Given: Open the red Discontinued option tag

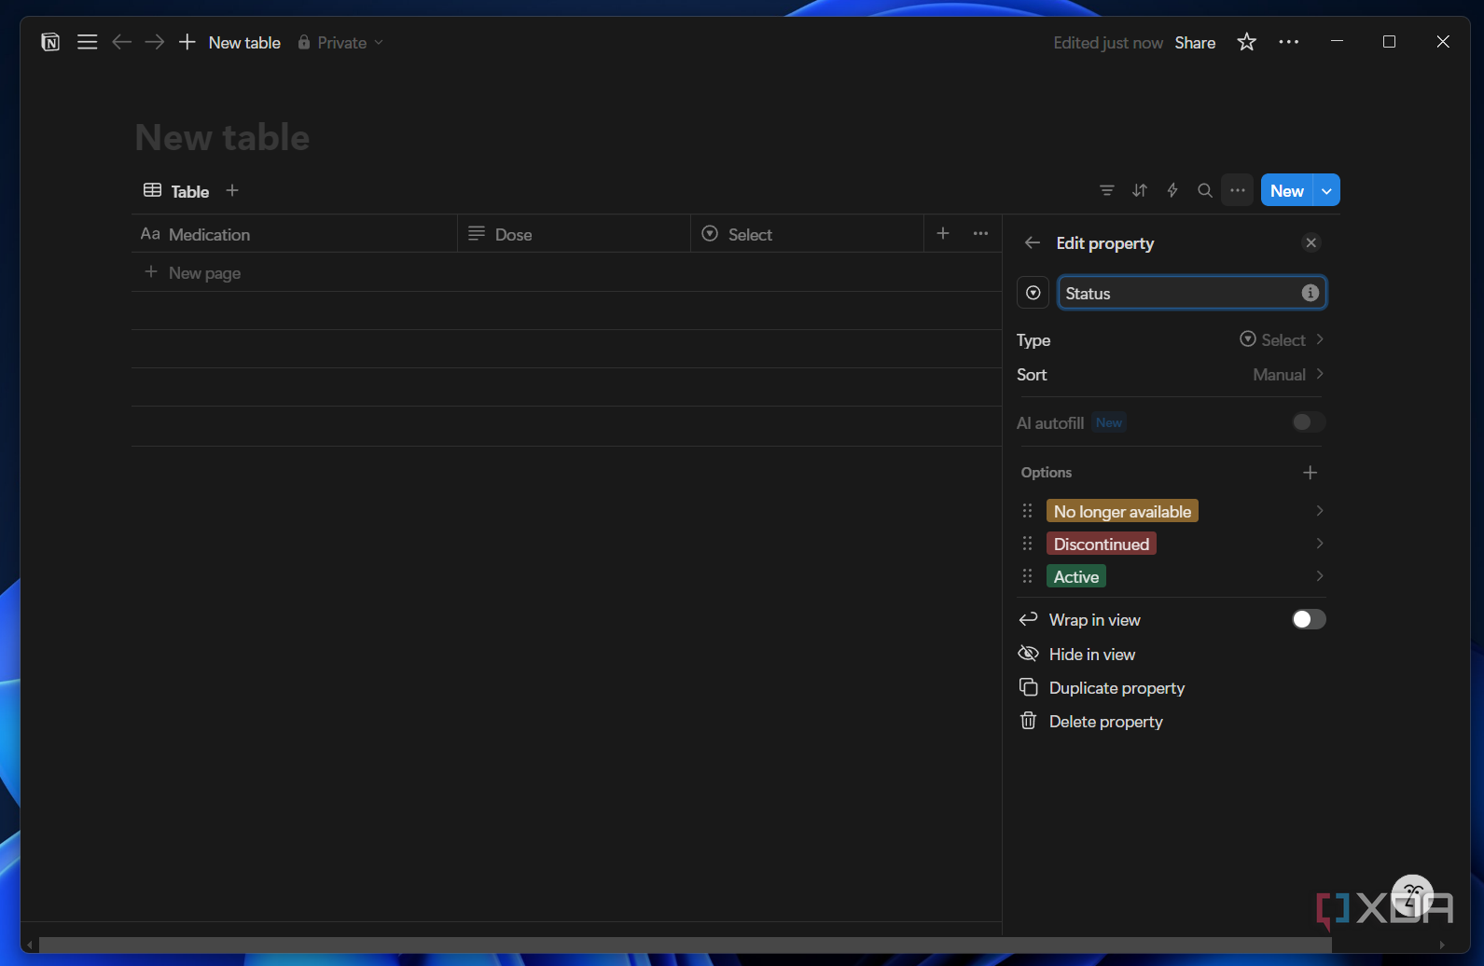Looking at the screenshot, I should pos(1102,544).
